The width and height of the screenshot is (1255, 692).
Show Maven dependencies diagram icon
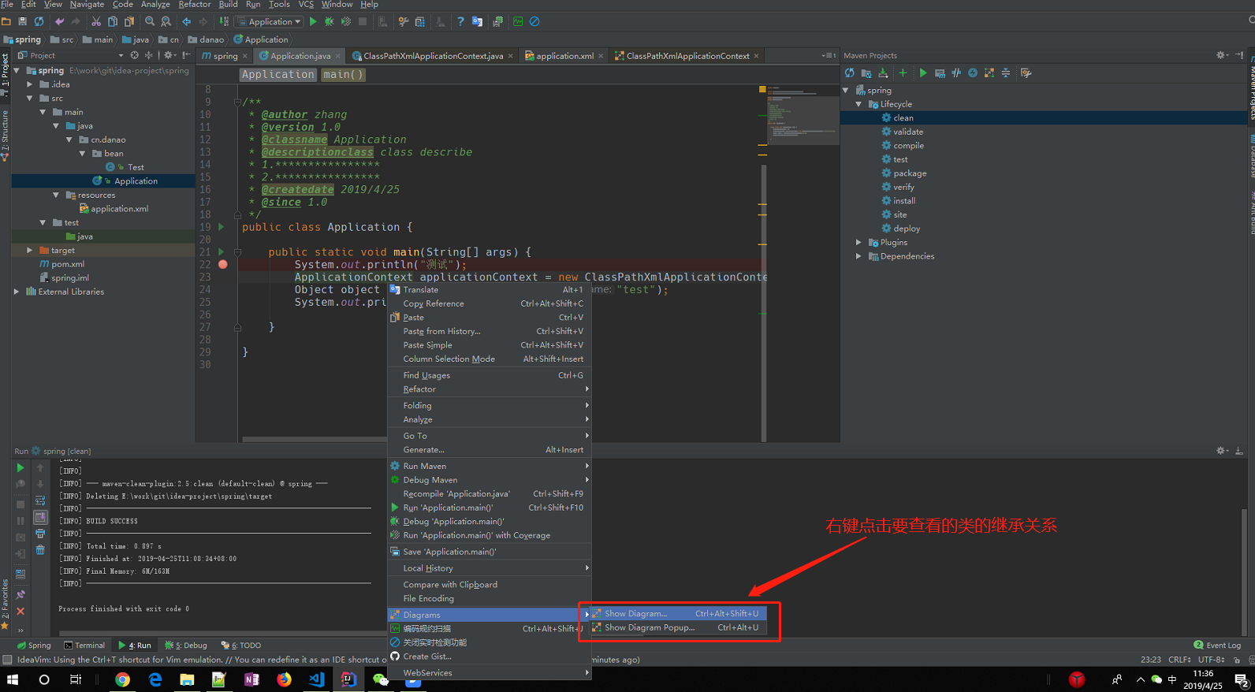(989, 73)
